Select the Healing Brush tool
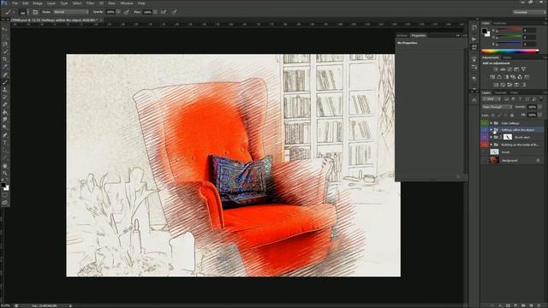 [x=5, y=74]
